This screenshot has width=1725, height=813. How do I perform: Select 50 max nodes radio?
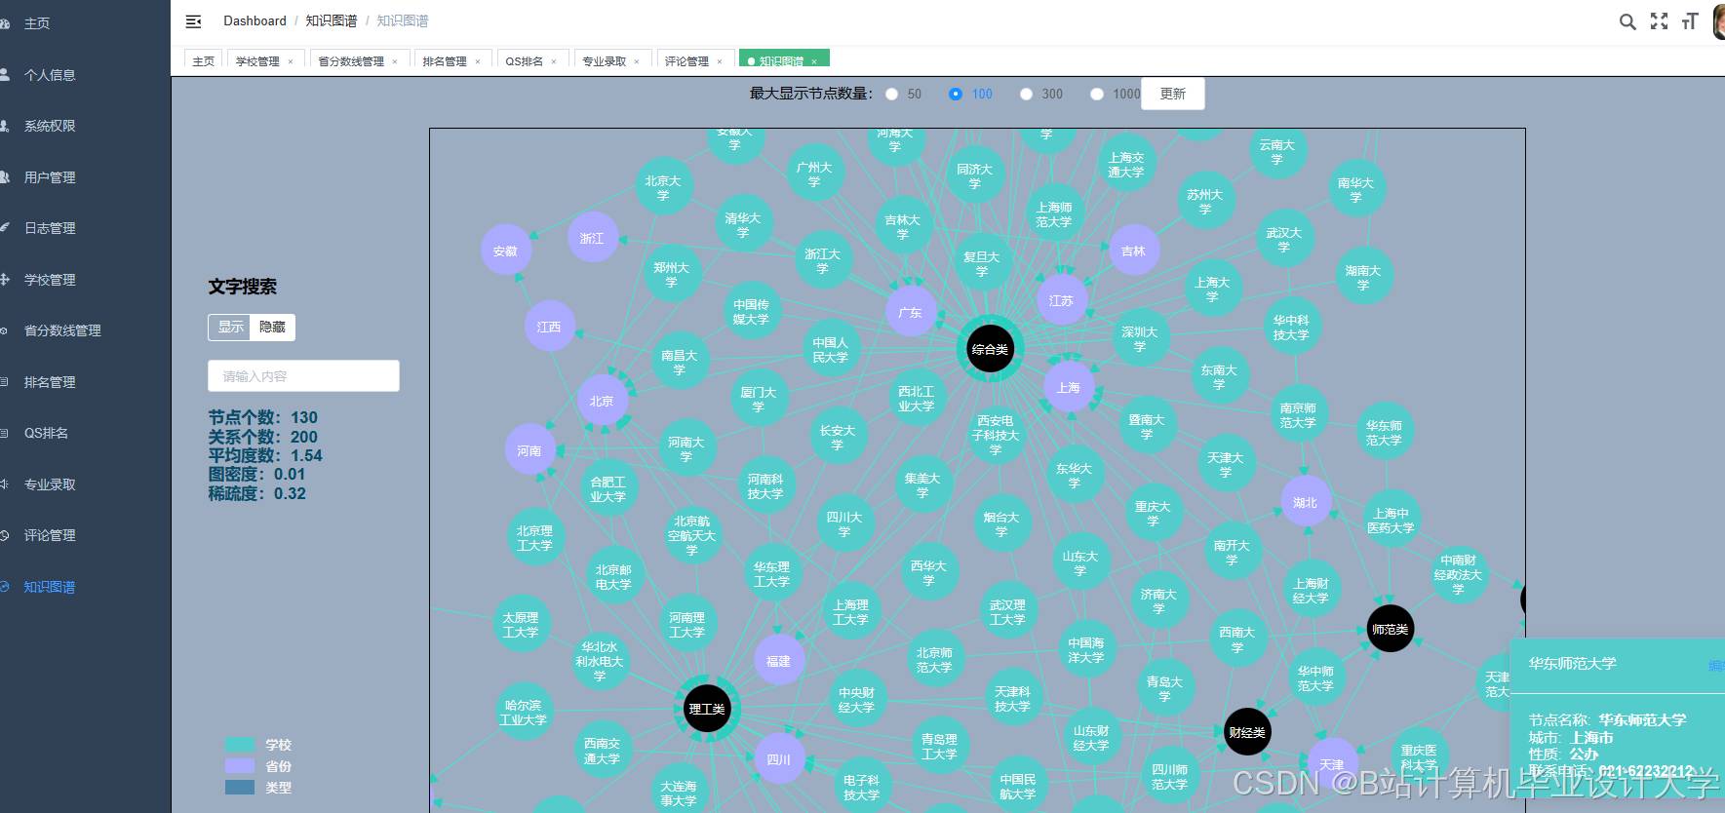point(891,95)
